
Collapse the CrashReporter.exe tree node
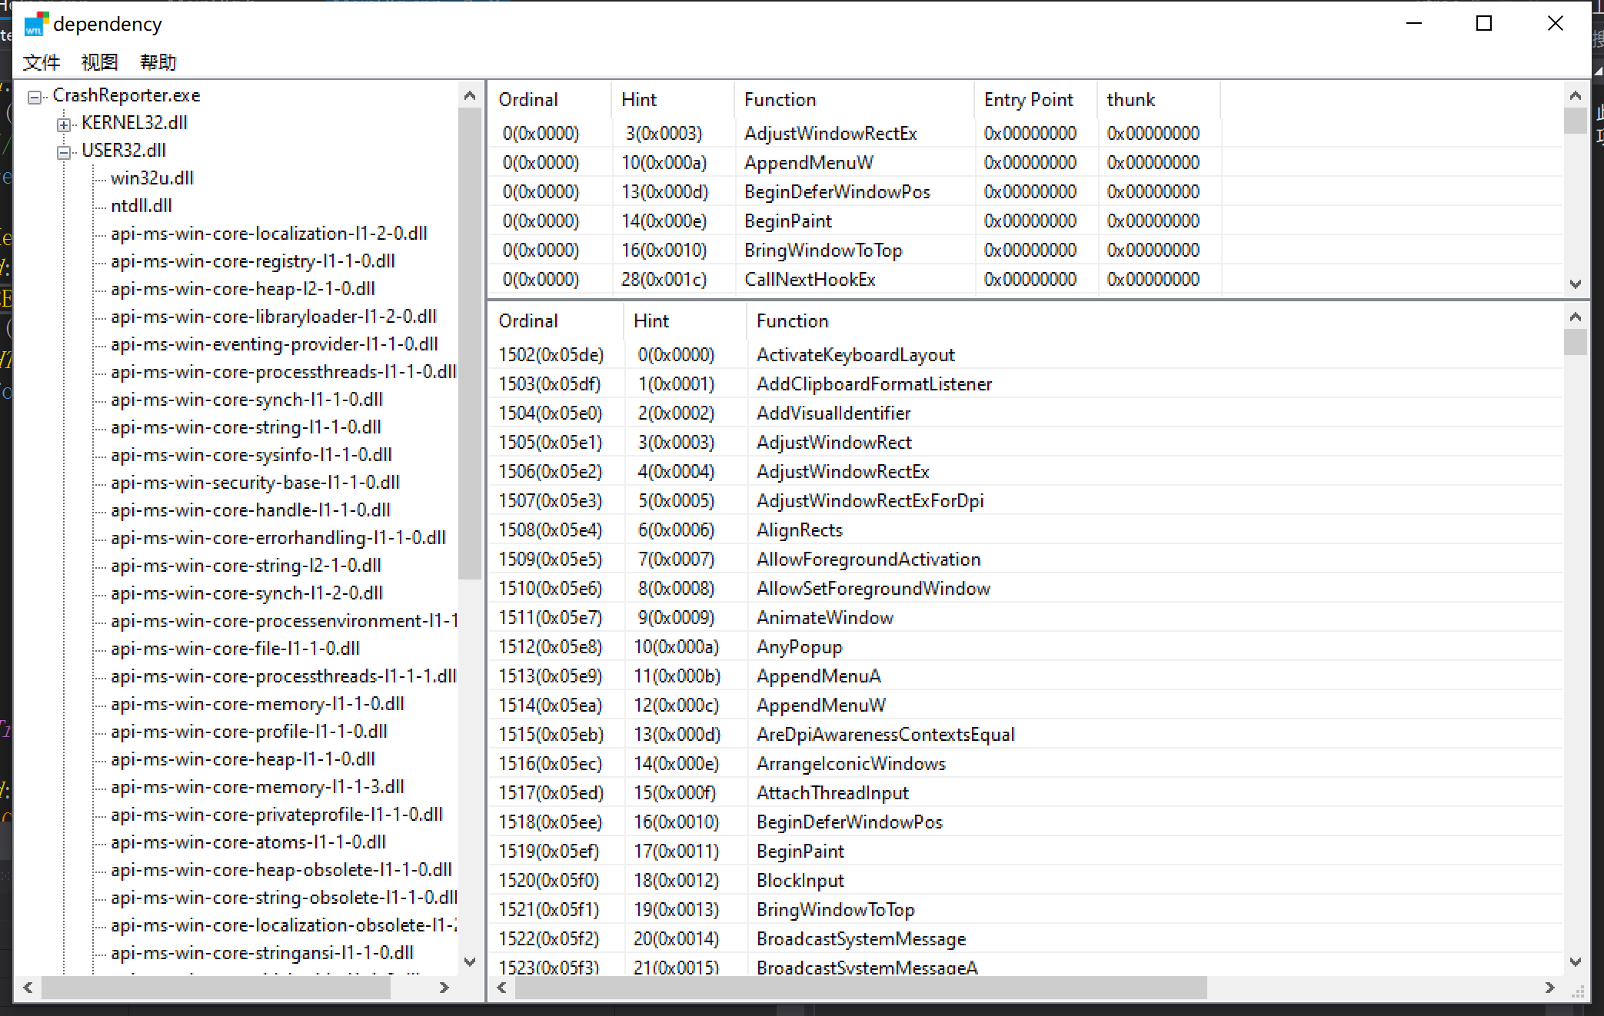point(35,97)
